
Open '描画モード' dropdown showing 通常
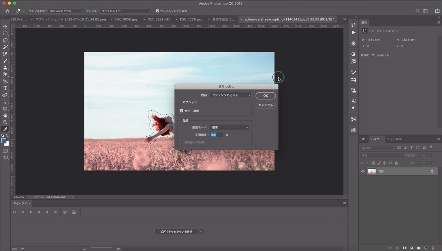(229, 127)
